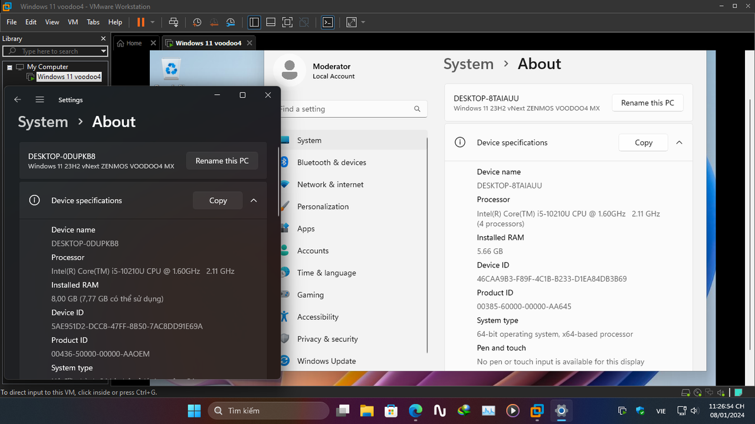The width and height of the screenshot is (755, 424).
Task: Open the Edit menu
Action: 31,22
